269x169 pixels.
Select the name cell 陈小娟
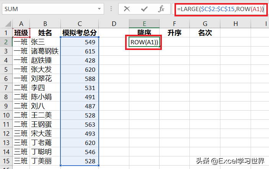[x=45, y=97]
